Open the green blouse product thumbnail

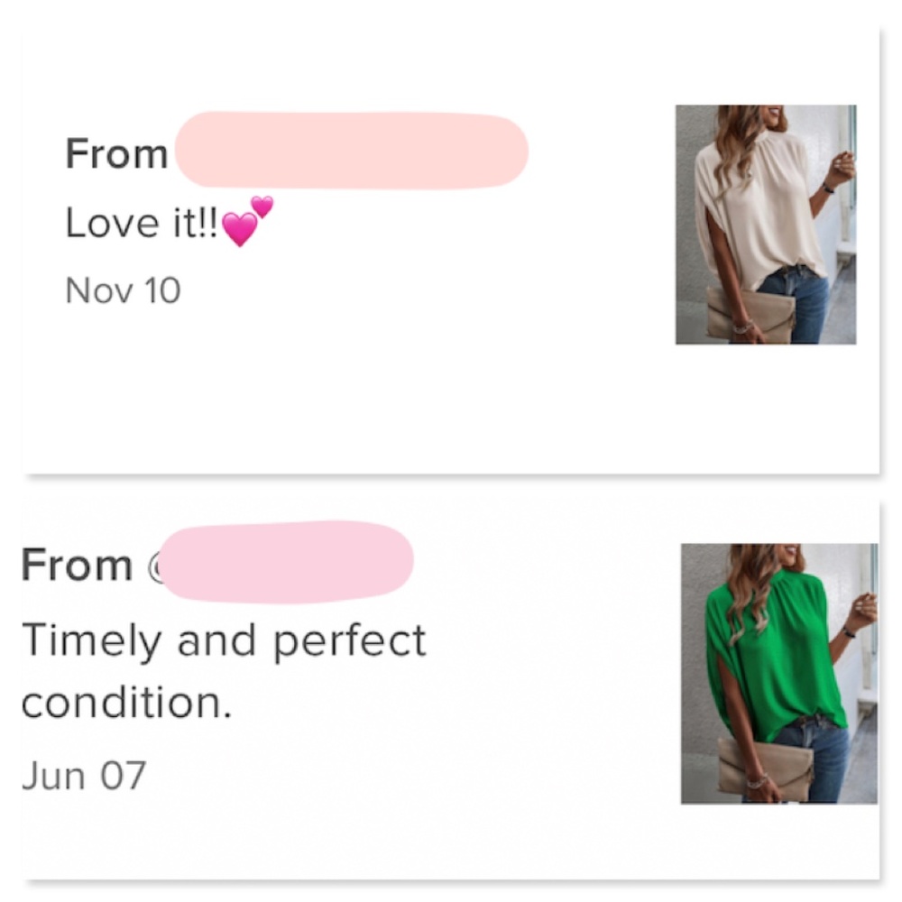pyautogui.click(x=779, y=673)
